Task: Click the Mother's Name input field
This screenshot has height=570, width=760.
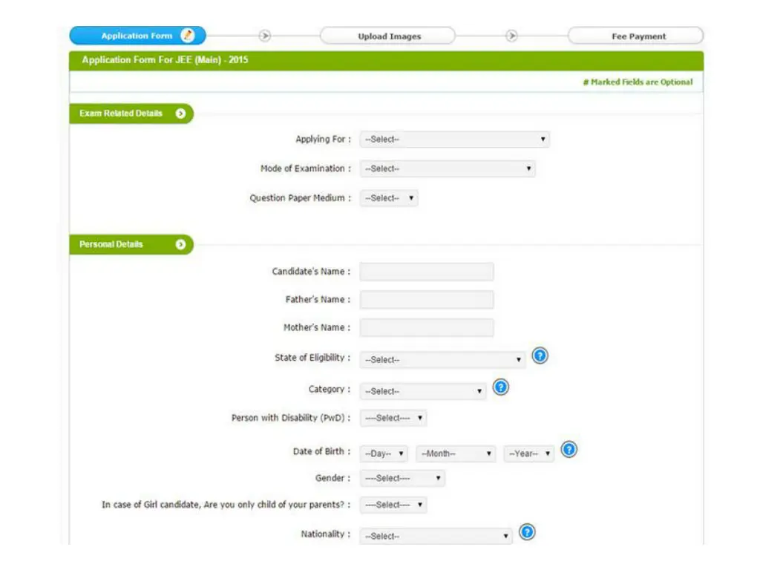Action: (427, 327)
